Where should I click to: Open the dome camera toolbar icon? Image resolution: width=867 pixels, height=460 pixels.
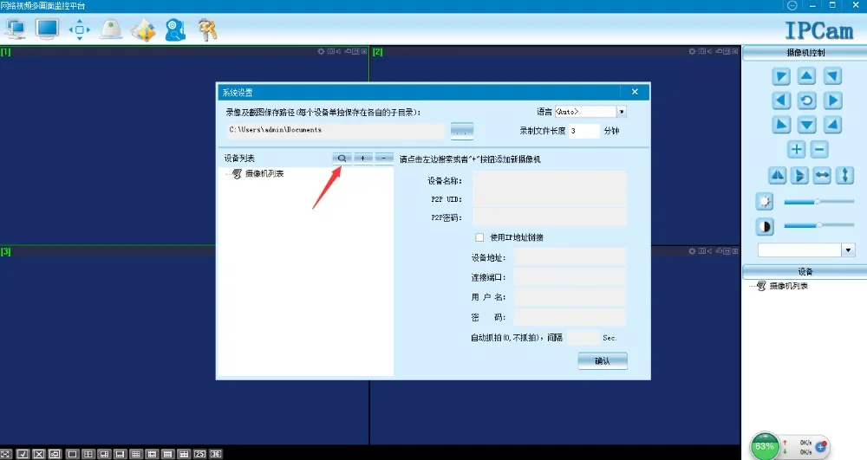(x=111, y=29)
